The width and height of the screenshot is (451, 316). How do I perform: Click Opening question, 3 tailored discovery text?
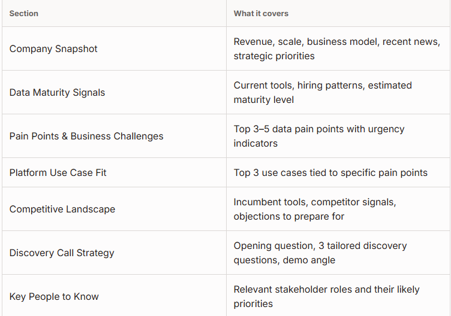[x=320, y=253]
